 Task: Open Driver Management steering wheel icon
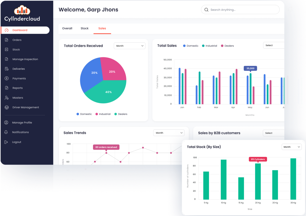click(7, 107)
